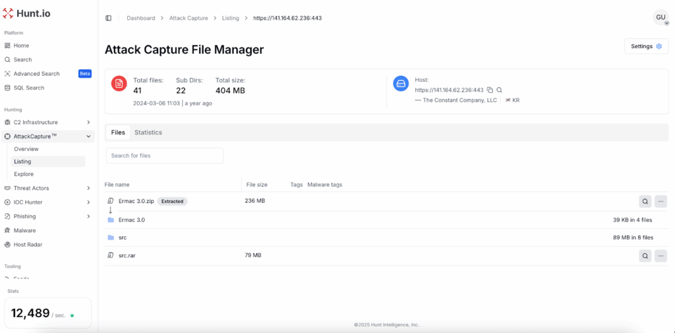Open more options for src.rar
This screenshot has height=333, width=675.
tap(660, 256)
